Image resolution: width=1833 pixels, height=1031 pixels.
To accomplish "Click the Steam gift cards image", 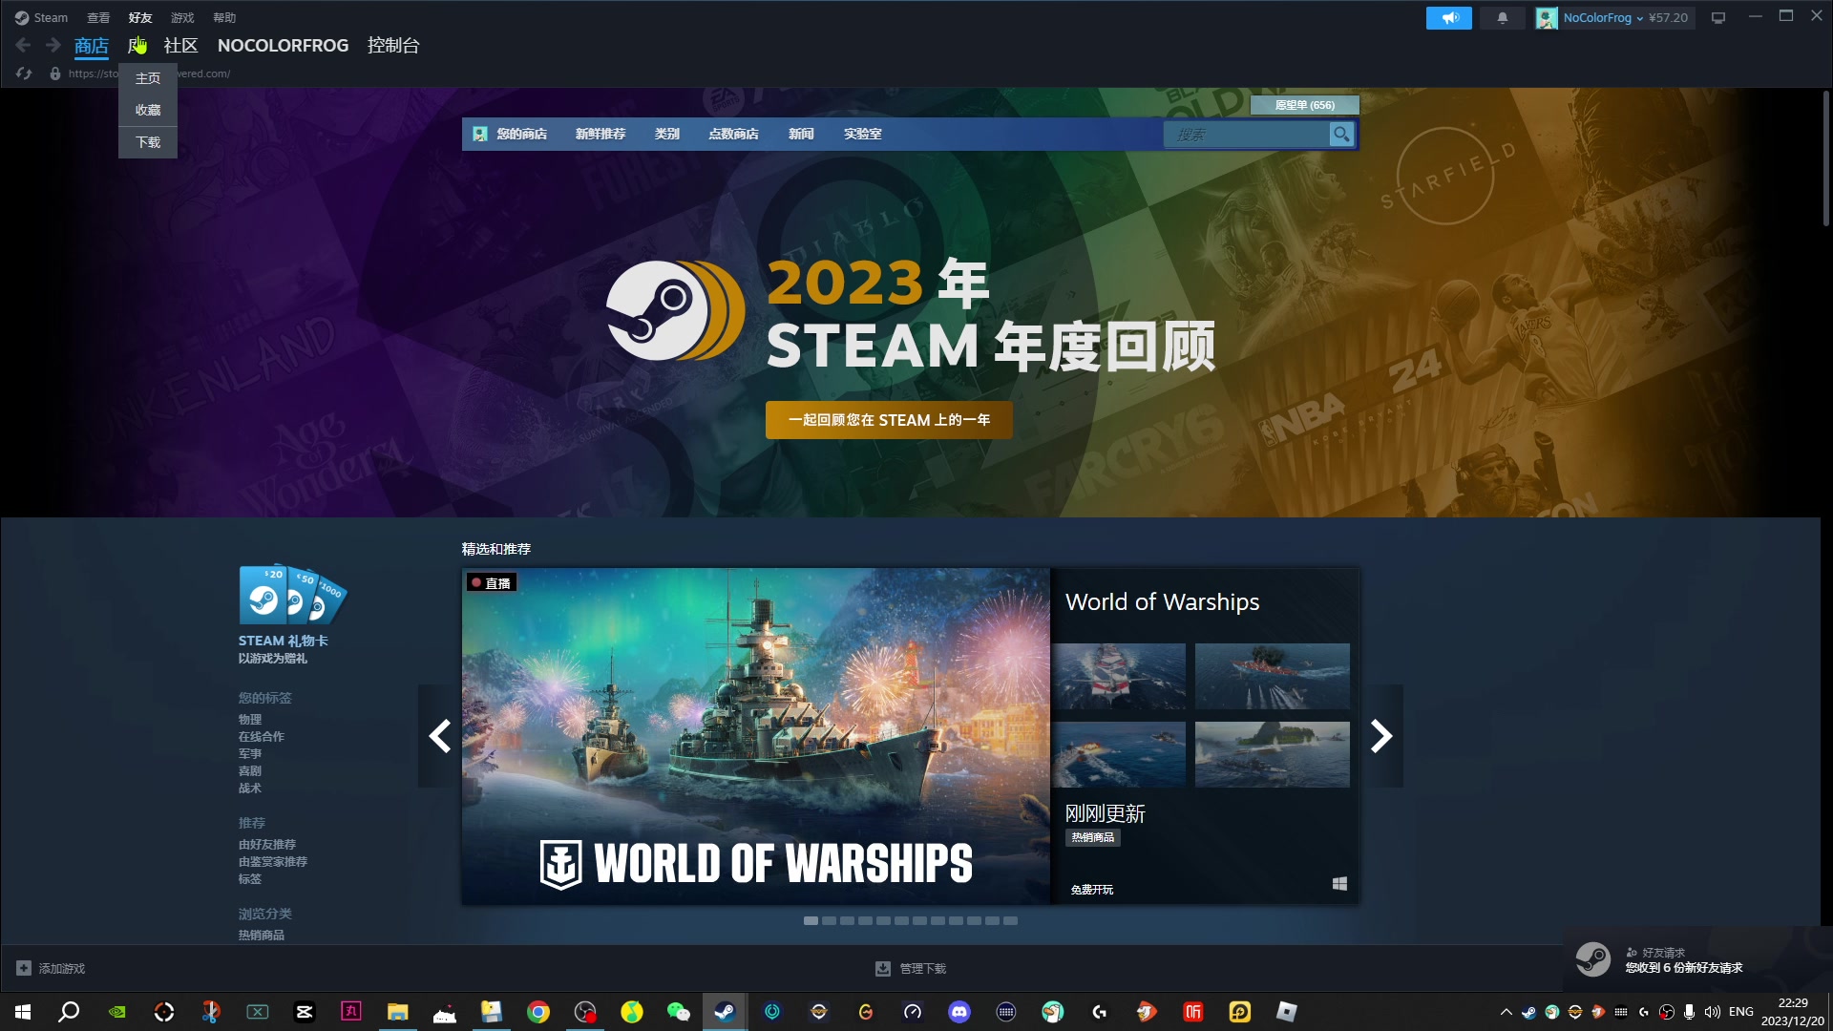I will tap(292, 595).
